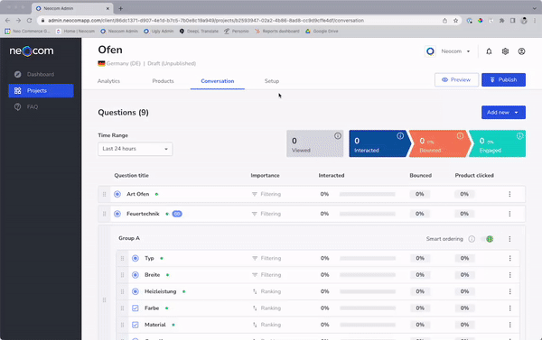The image size is (542, 340).
Task: Open three-dot menu for Feuertechnik
Action: click(509, 214)
